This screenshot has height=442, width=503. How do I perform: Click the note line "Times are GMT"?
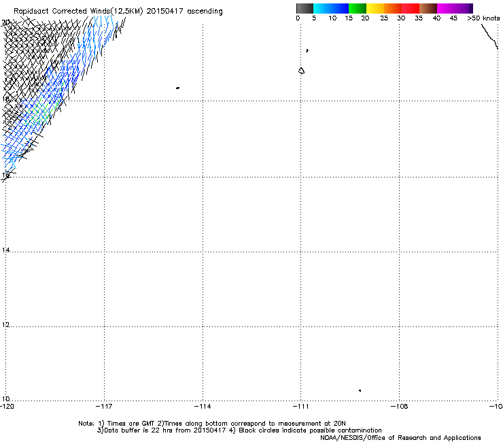point(131,424)
